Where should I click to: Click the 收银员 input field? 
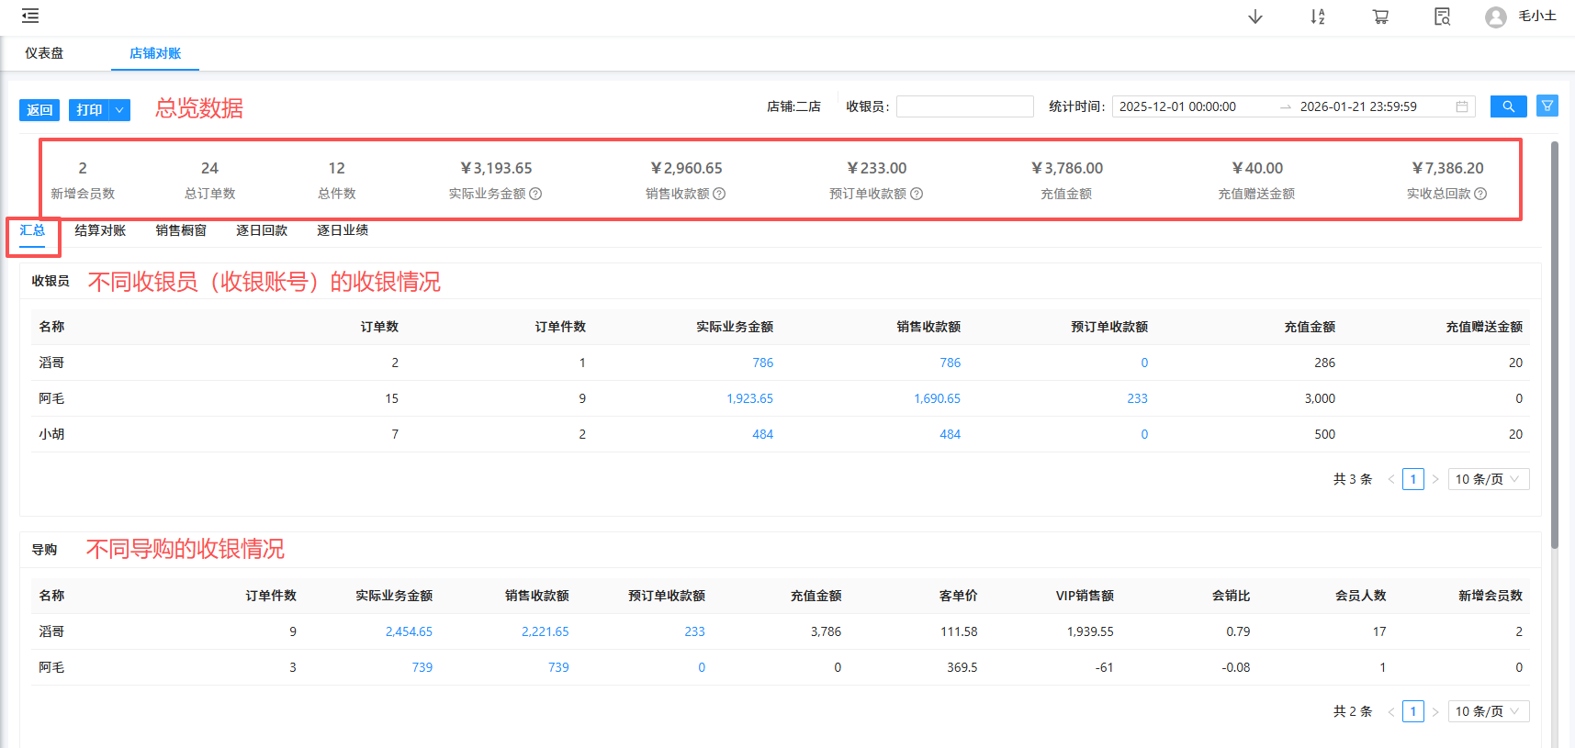pyautogui.click(x=964, y=106)
